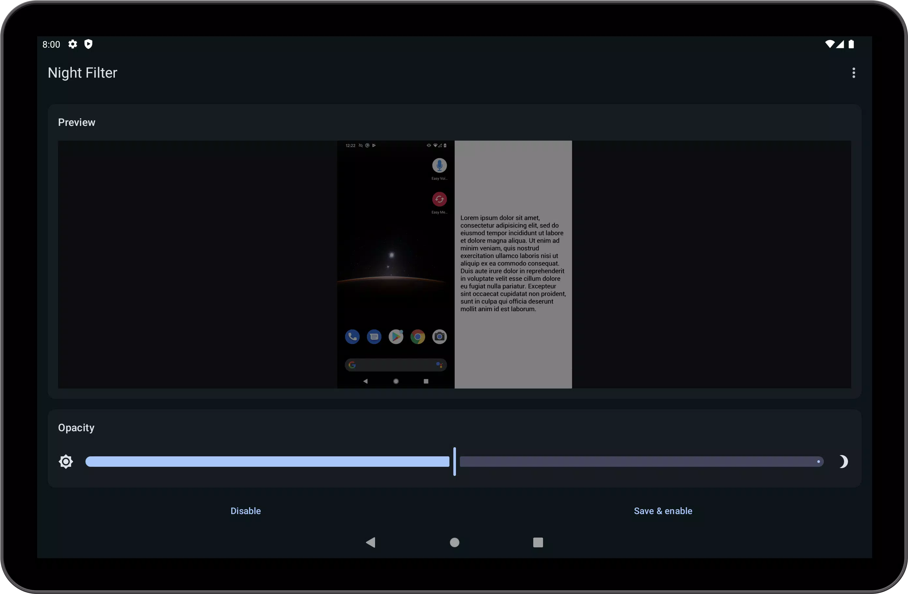This screenshot has width=908, height=594.
Task: Click the unfilled dark slider track
Action: point(642,462)
